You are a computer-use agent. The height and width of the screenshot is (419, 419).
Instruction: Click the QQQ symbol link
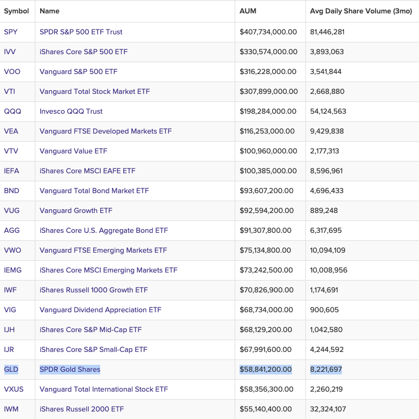coord(12,111)
